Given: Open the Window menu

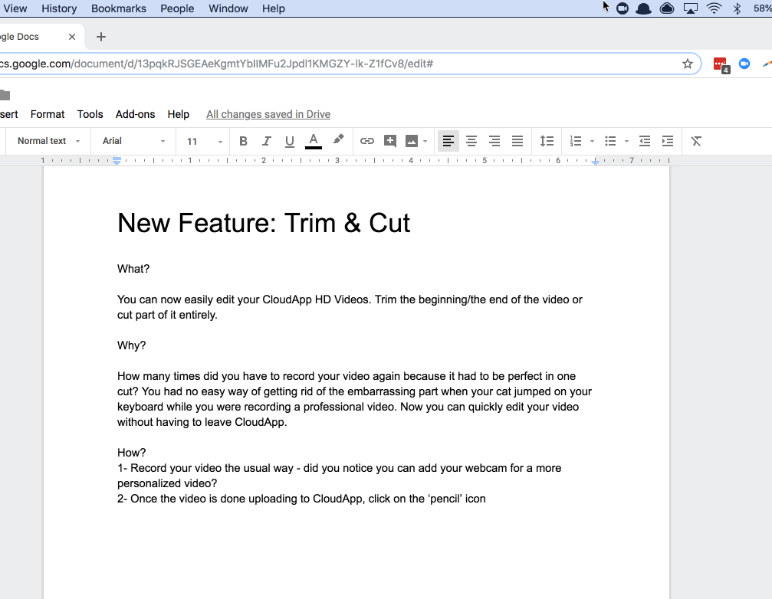Looking at the screenshot, I should point(228,8).
